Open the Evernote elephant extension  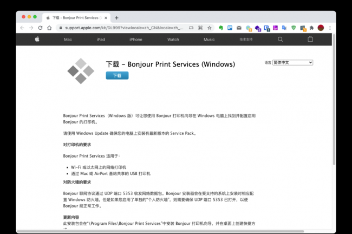coord(221,28)
